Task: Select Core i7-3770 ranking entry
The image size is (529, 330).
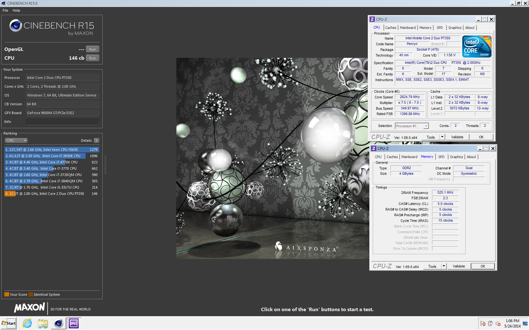Action: tap(52, 168)
